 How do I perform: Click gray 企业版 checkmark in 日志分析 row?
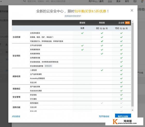[x=121, y=107]
